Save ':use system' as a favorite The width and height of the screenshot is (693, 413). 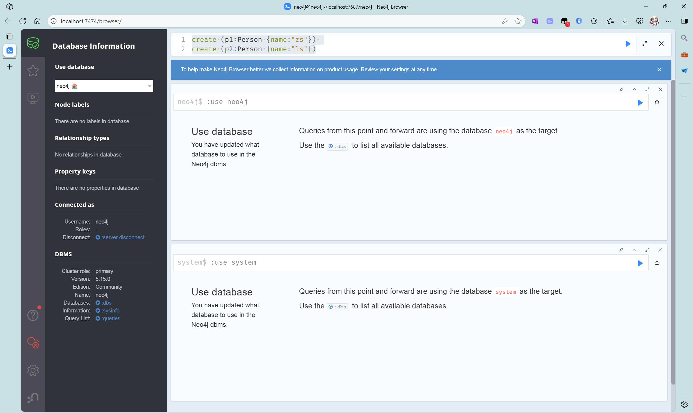click(657, 263)
